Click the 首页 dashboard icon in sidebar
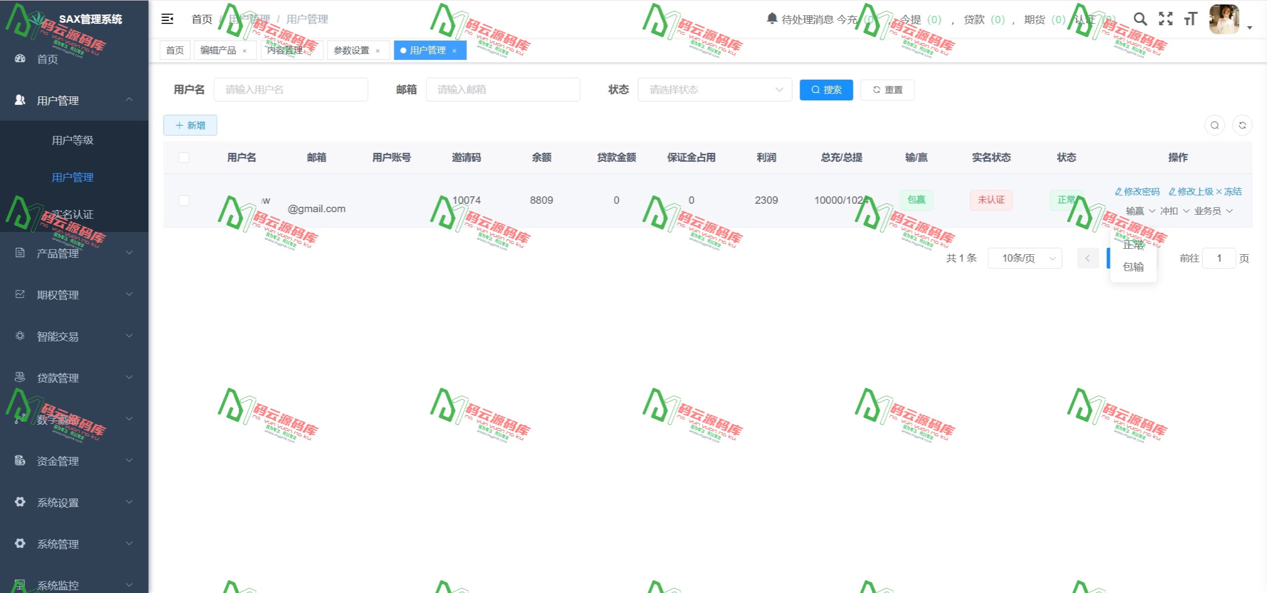Image resolution: width=1267 pixels, height=593 pixels. (20, 58)
